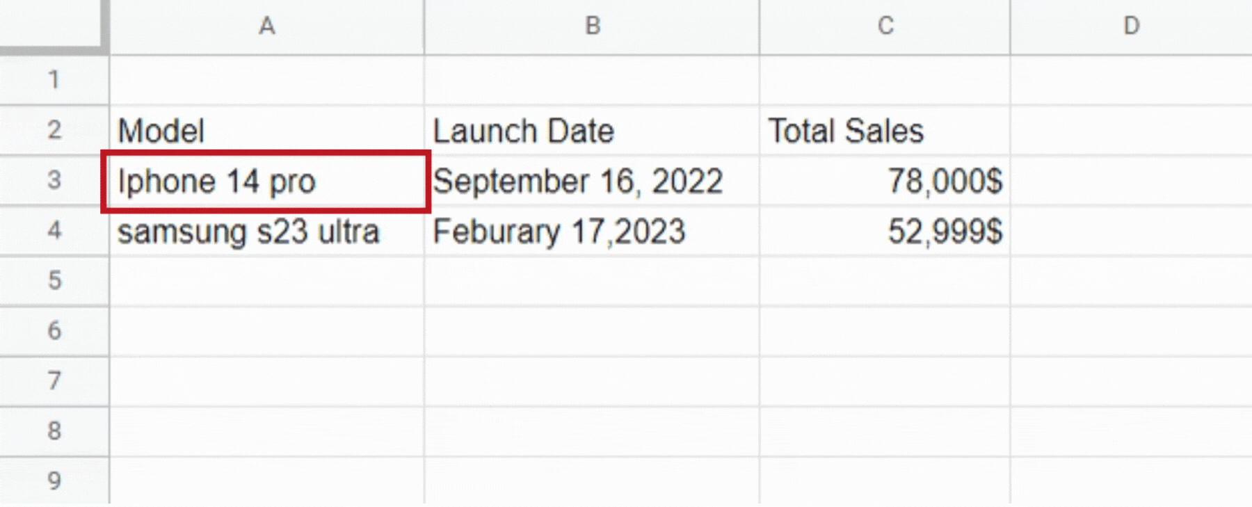Select column C header
Image resolution: width=1252 pixels, height=507 pixels.
(885, 26)
